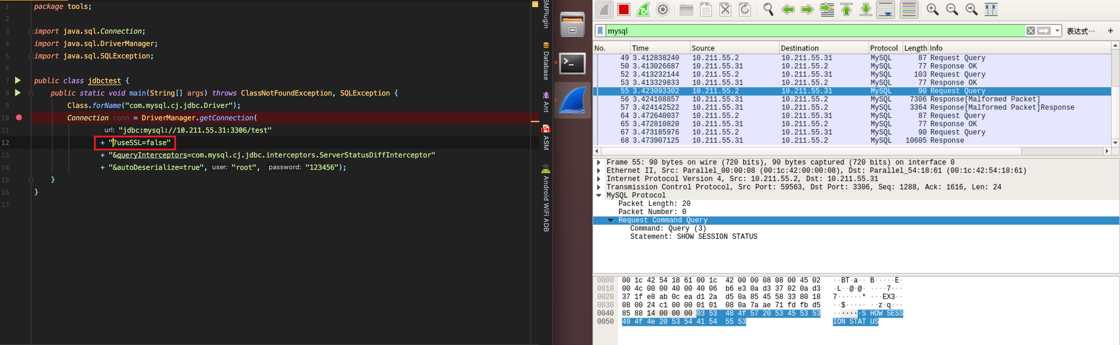
Task: Reset text zoom to normal size
Action: (971, 9)
